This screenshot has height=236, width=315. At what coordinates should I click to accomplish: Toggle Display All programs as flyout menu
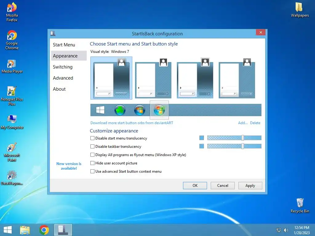(92, 155)
